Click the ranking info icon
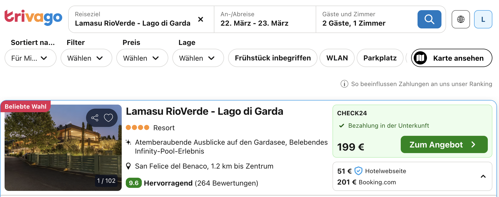This screenshot has height=197, width=499. [x=344, y=84]
